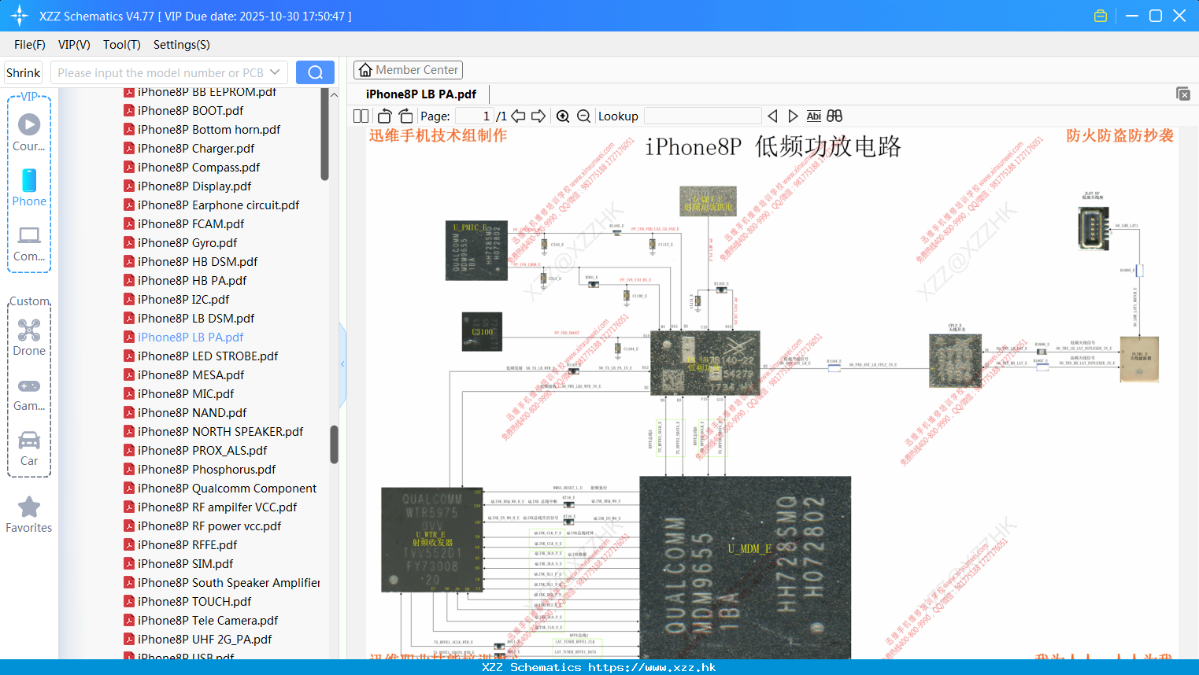The width and height of the screenshot is (1199, 675).
Task: Open iPhone8P HB PA.pdf
Action: pyautogui.click(x=192, y=280)
